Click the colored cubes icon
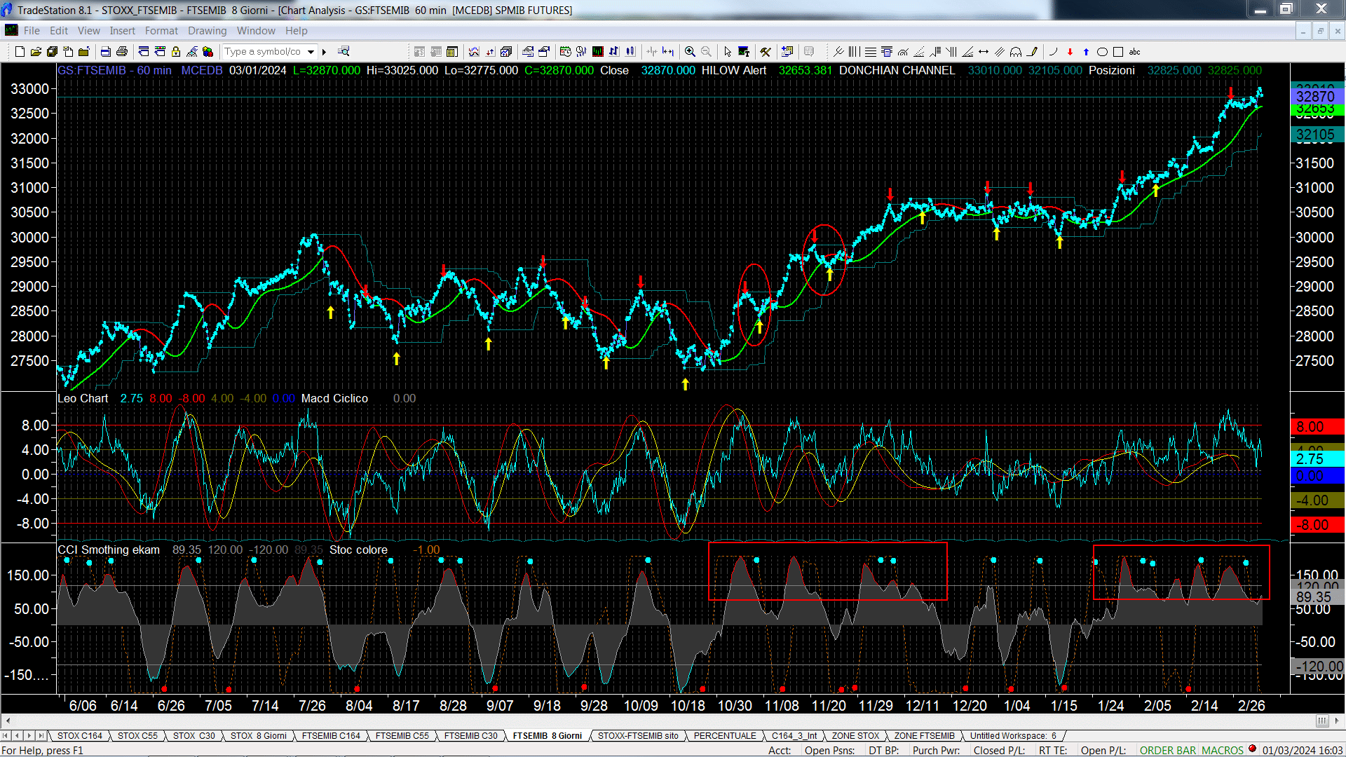The width and height of the screenshot is (1346, 757). click(x=208, y=51)
